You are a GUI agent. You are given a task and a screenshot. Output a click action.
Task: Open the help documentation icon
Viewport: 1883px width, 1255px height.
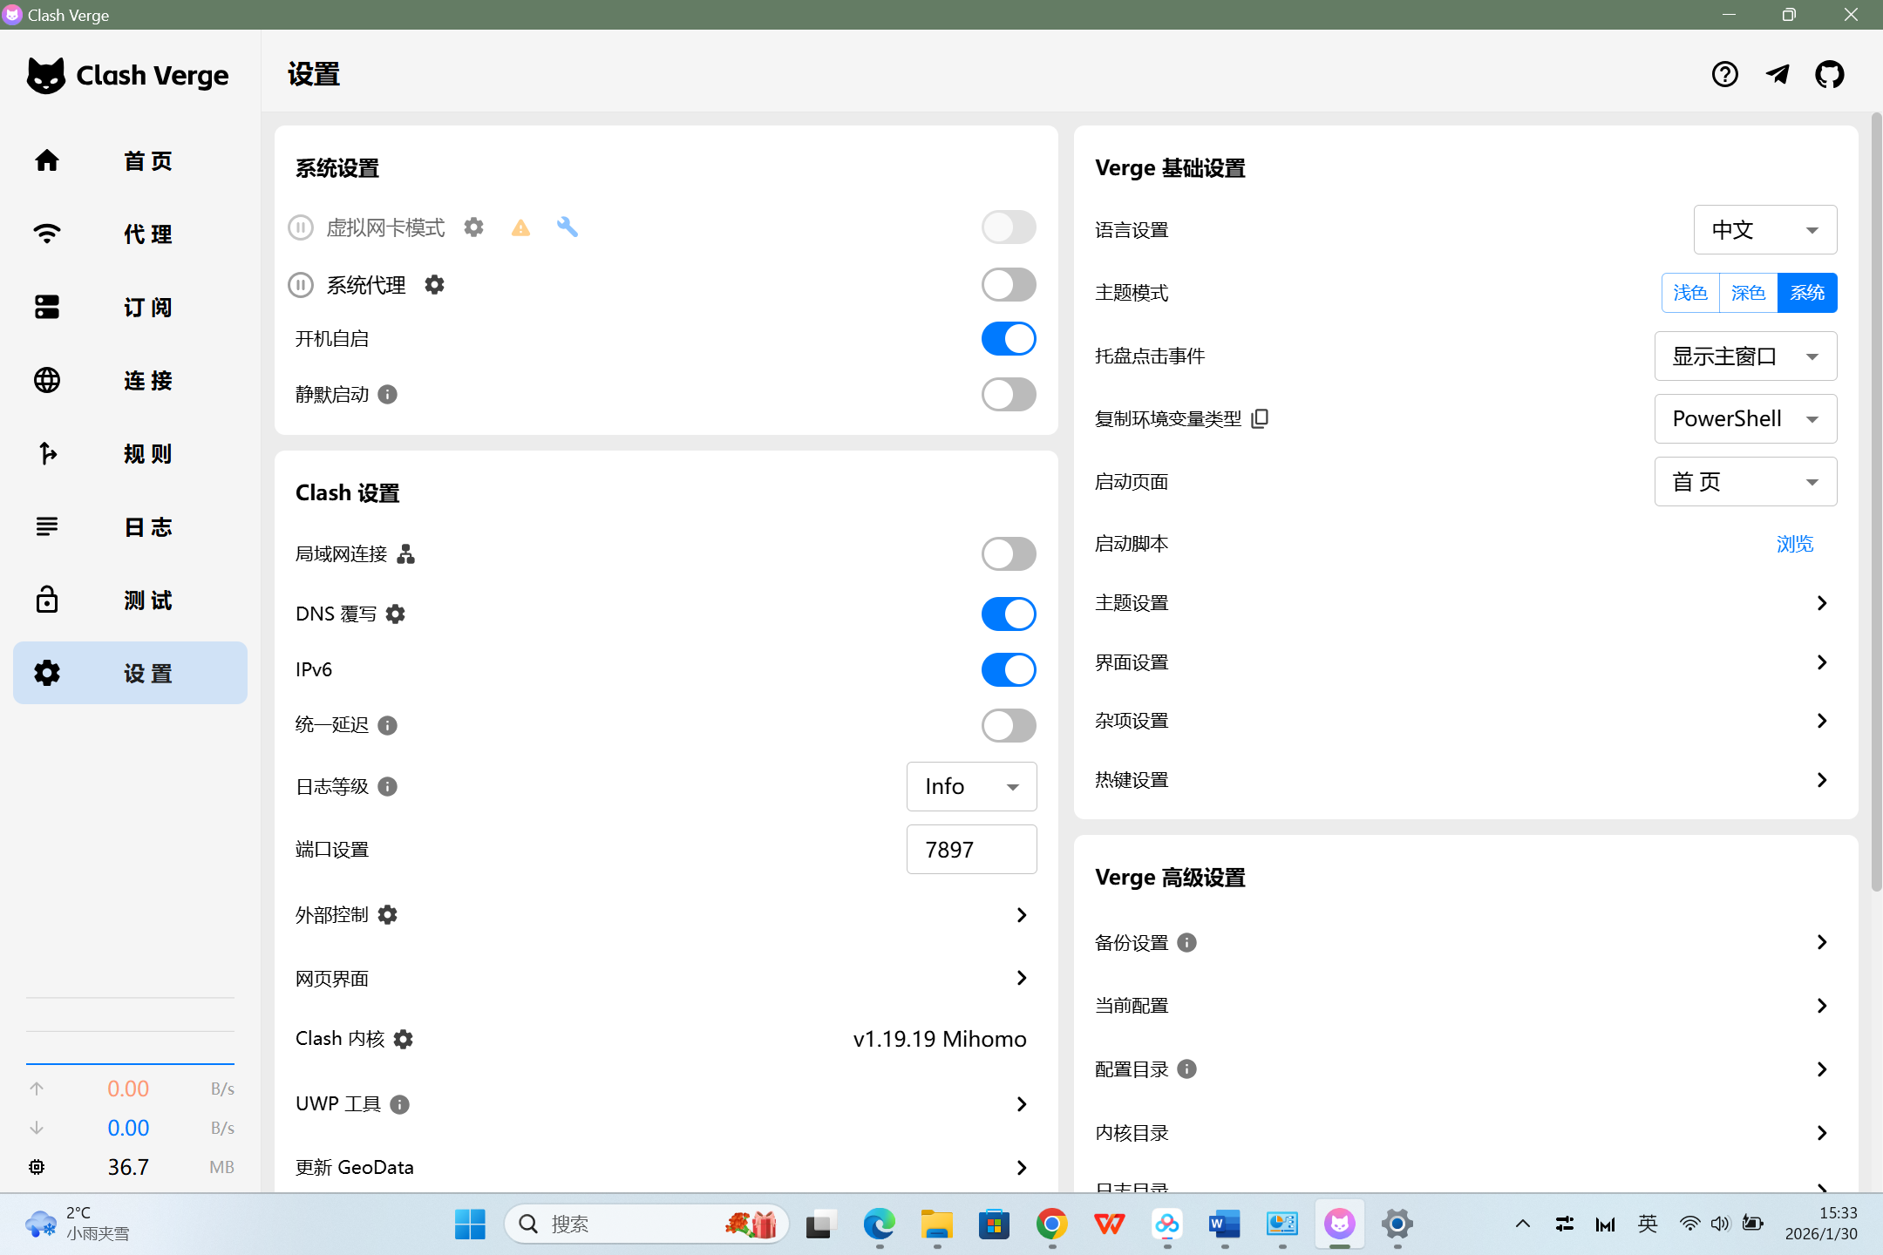(1724, 75)
